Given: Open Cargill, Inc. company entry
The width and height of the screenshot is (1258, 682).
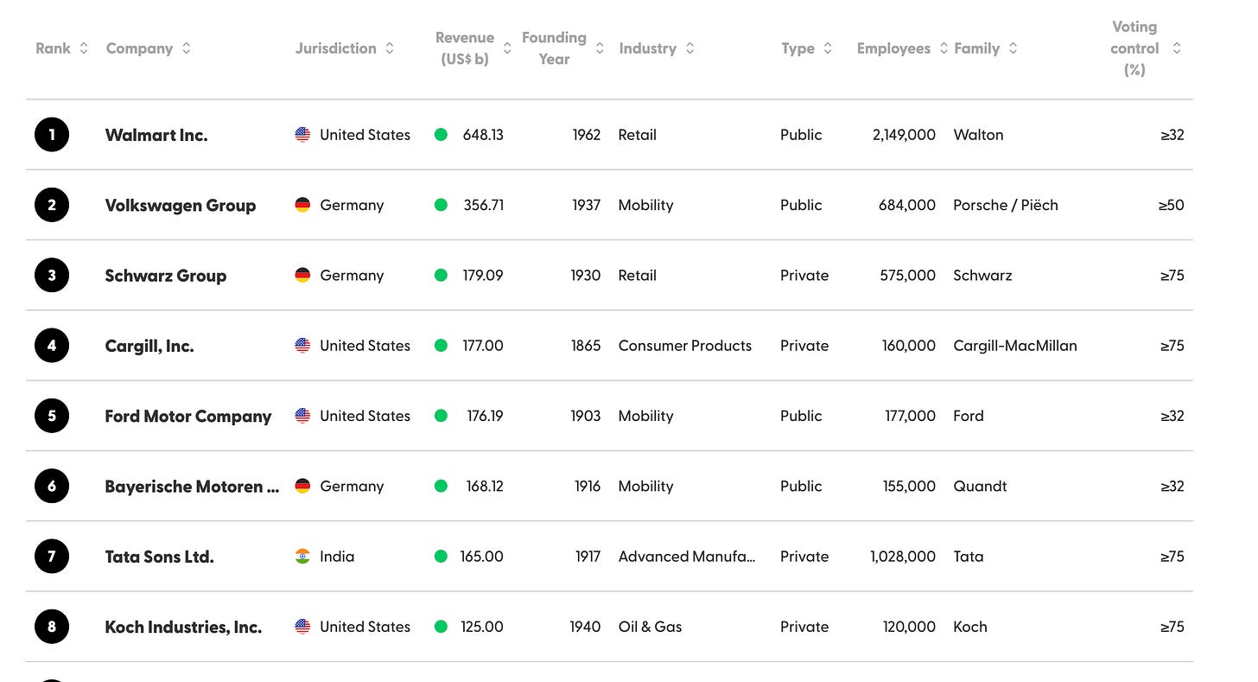Looking at the screenshot, I should pyautogui.click(x=149, y=346).
